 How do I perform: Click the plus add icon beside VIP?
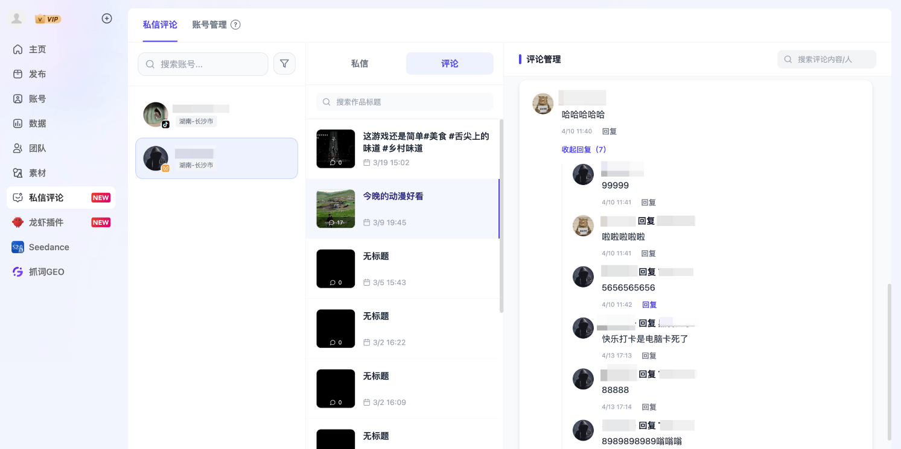[107, 19]
